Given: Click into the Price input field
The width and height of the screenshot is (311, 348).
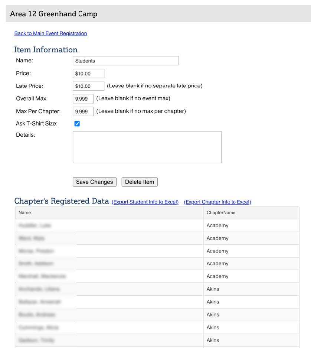Looking at the screenshot, I should [88, 74].
